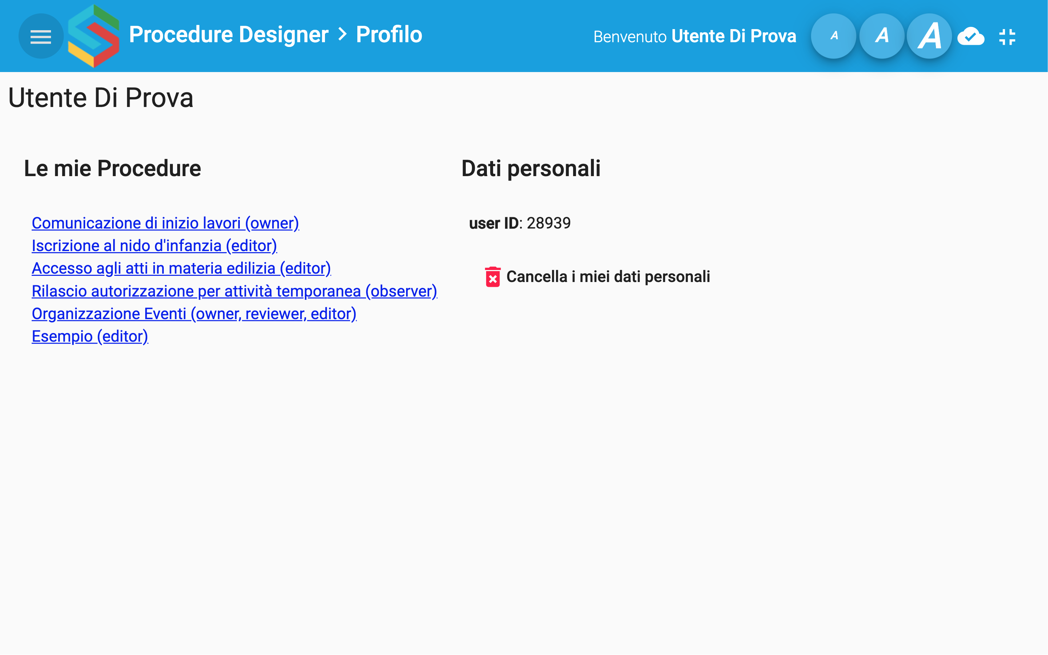Open Organizzazione Eventi procedure link
Viewport: 1048px width, 655px height.
[x=194, y=314]
